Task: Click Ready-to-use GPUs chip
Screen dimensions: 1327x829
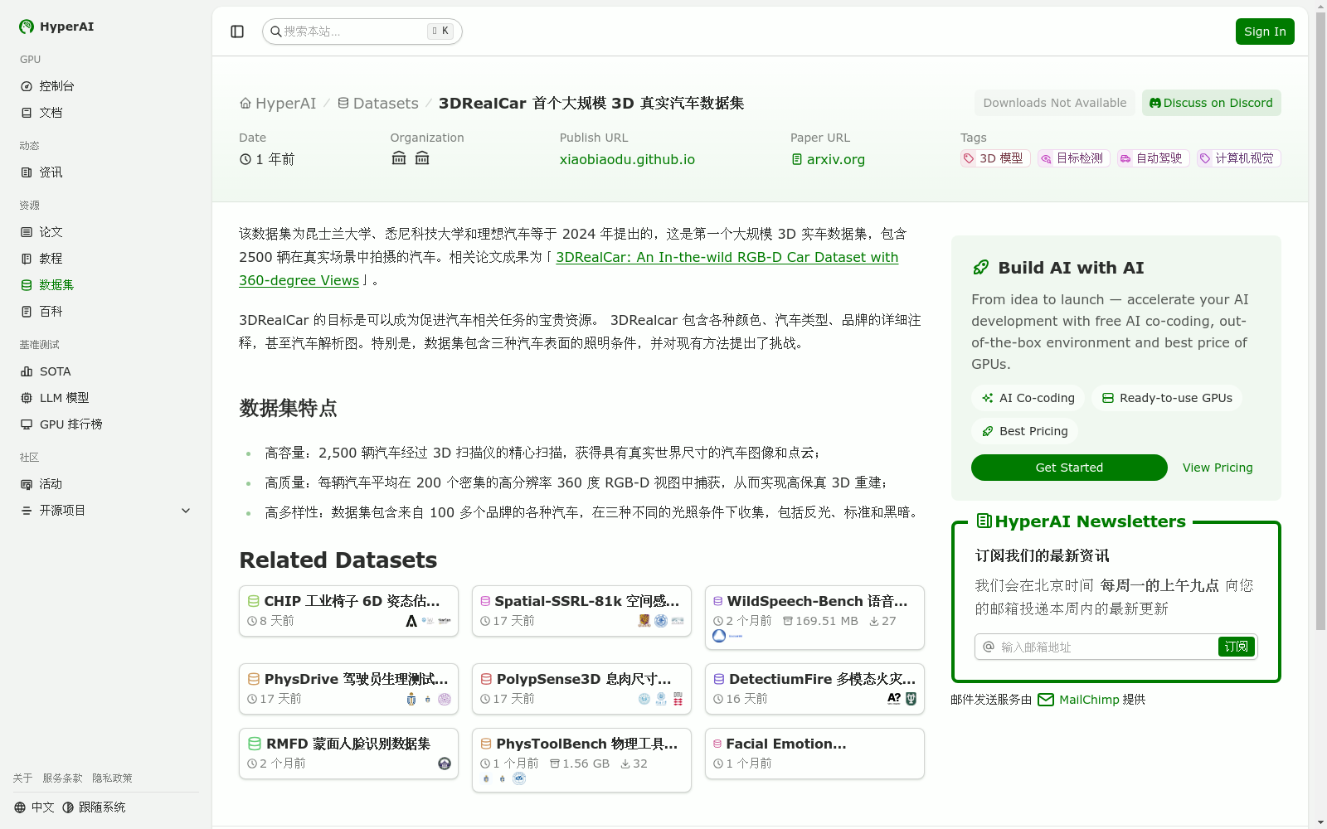Action: [x=1167, y=398]
